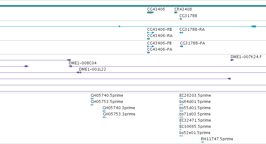Click the CG31788-RA transcript arrows
Screen dimensions: 266x144
tap(181, 33)
